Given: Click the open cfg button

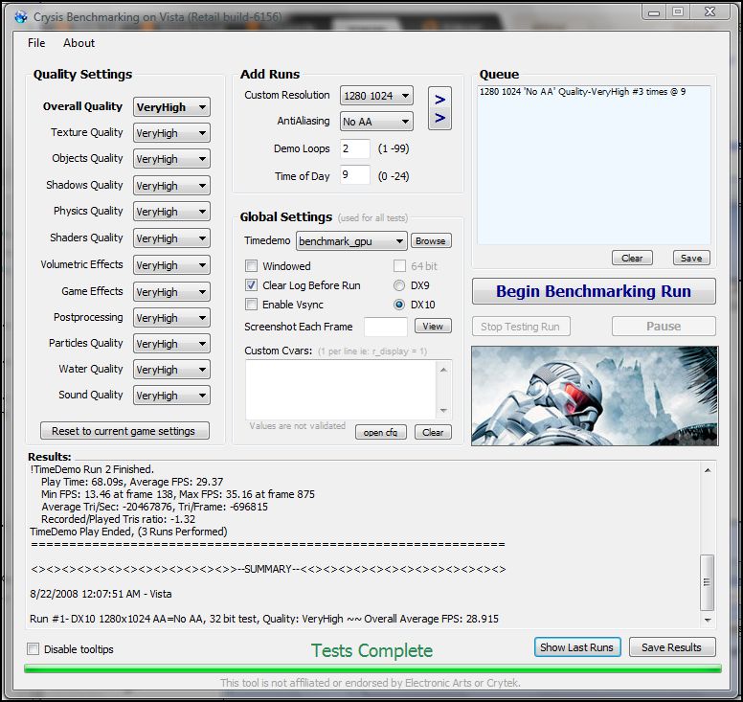Looking at the screenshot, I should [x=381, y=432].
